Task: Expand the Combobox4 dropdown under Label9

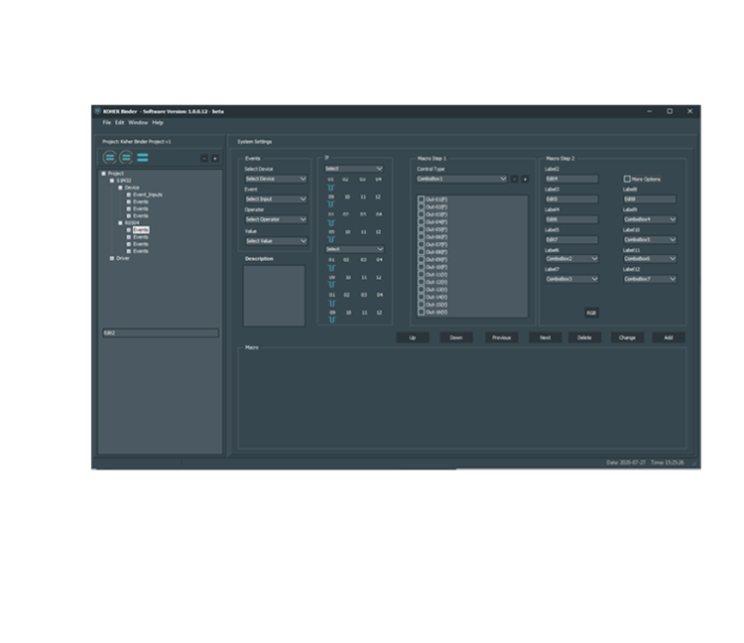Action: (x=650, y=219)
